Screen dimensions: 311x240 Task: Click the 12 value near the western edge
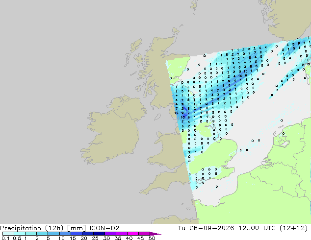(177, 113)
